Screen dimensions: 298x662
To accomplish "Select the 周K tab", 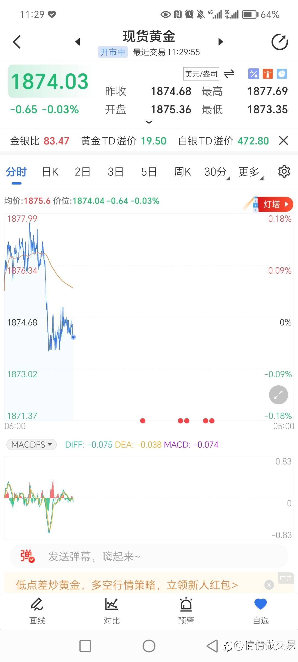I will [x=182, y=172].
